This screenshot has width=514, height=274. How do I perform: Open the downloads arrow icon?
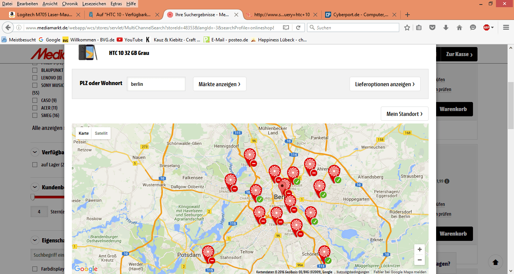click(446, 27)
